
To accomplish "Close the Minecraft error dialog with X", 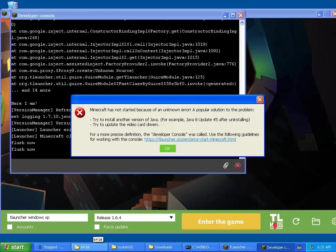I will [260, 100].
